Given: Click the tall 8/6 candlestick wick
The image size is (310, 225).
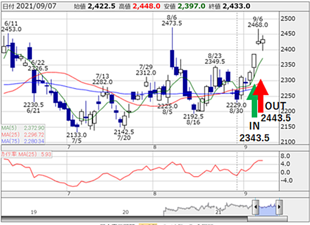Looking at the screenshot, I should [x=172, y=39].
